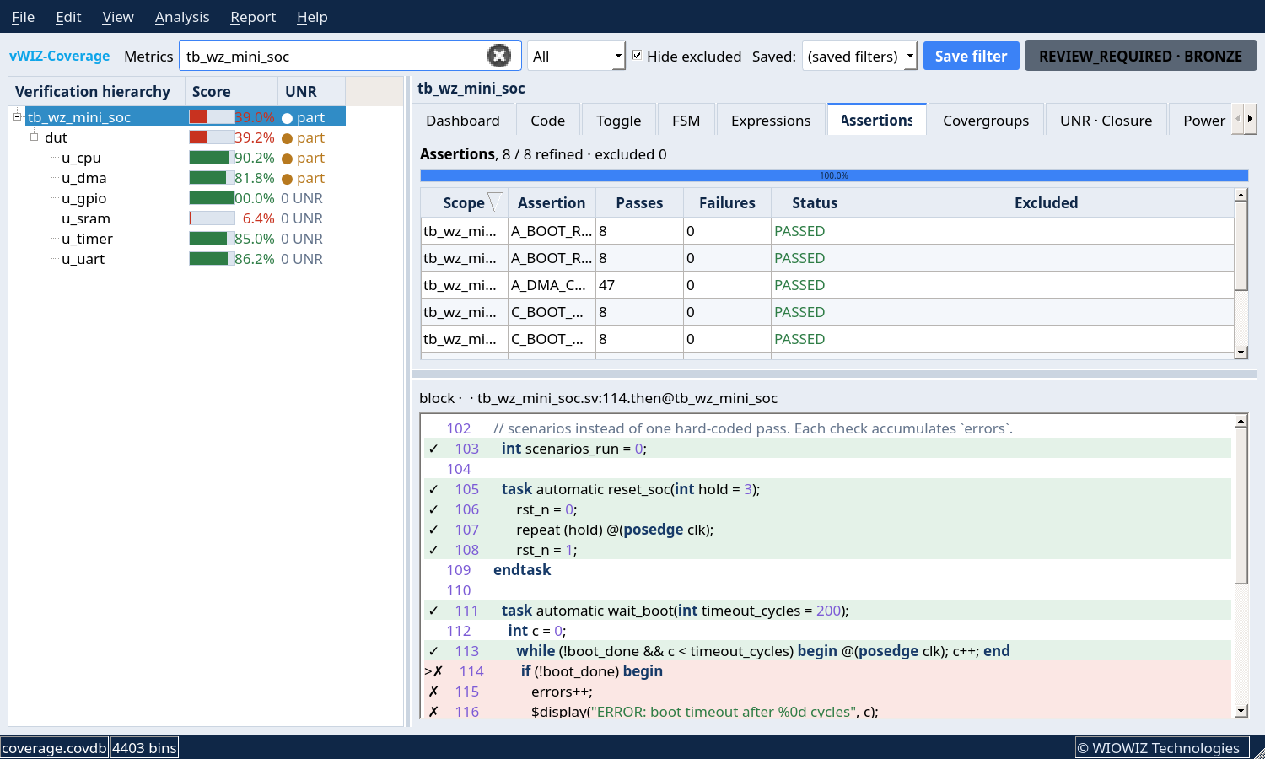The width and height of the screenshot is (1265, 759).
Task: Click the u_sram score bar
Action: tap(212, 218)
